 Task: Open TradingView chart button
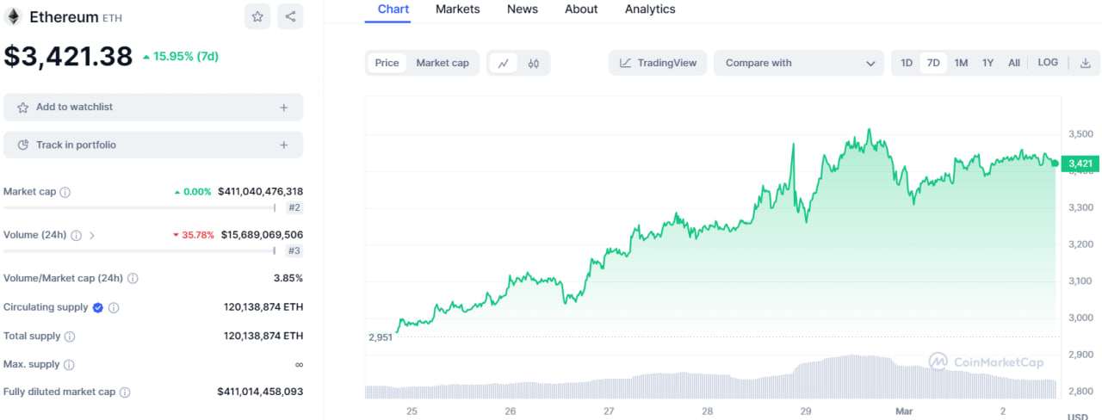click(x=658, y=63)
